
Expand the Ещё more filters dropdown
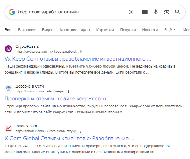point(170,30)
